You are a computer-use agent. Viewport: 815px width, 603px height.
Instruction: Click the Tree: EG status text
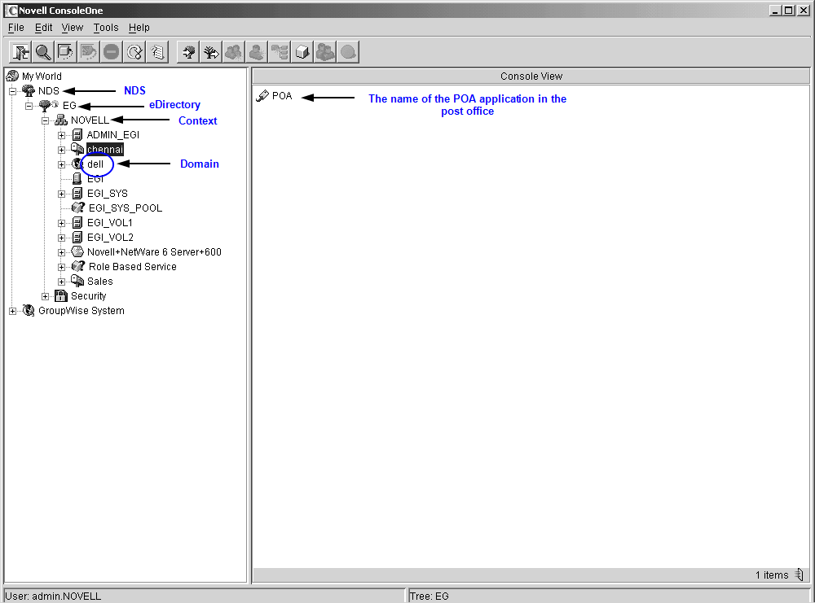430,596
